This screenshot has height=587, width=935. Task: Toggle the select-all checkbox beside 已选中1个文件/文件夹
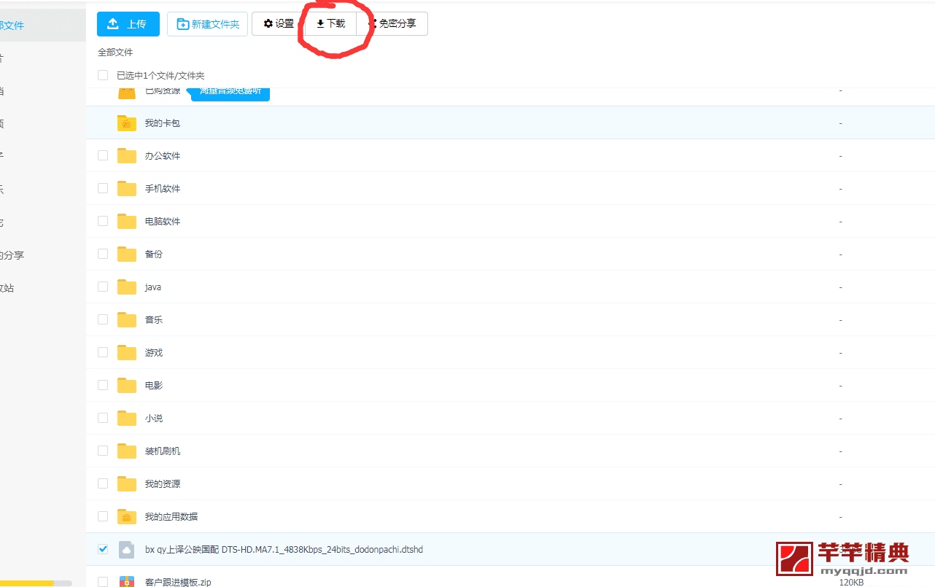pyautogui.click(x=103, y=75)
